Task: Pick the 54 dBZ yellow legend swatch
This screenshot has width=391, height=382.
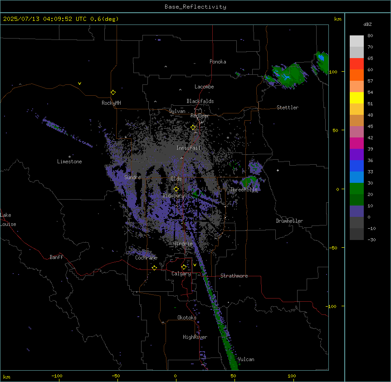Action: click(357, 98)
